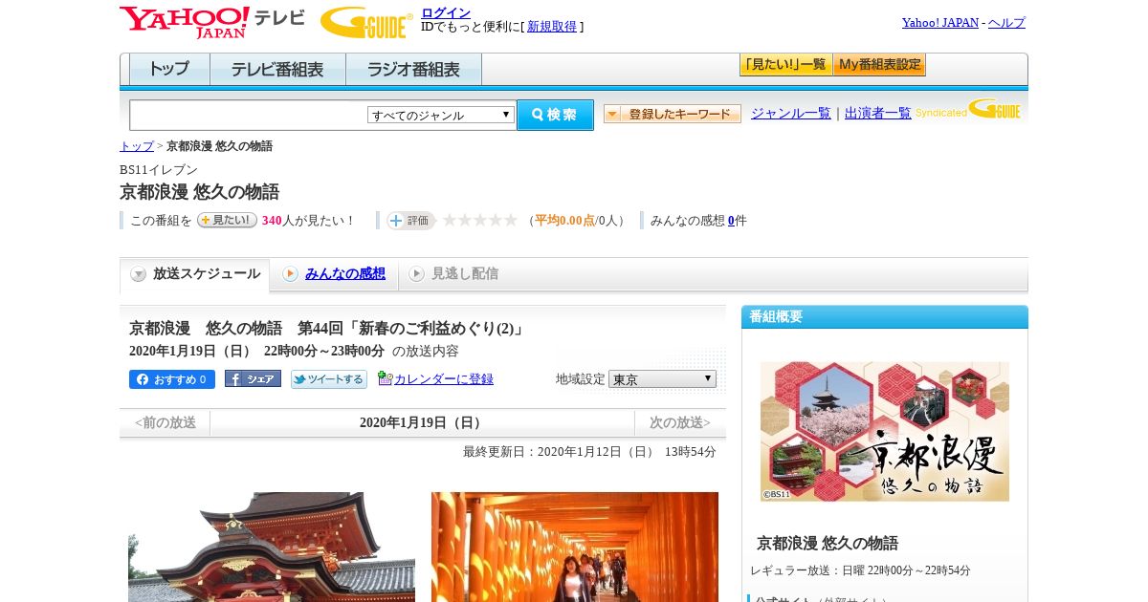Click the ログイン link
The image size is (1148, 602).
446,12
